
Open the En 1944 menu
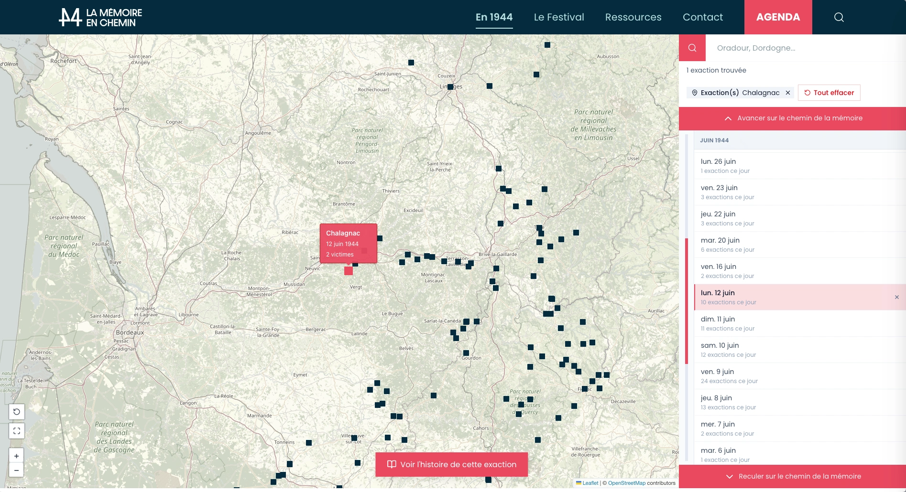494,17
